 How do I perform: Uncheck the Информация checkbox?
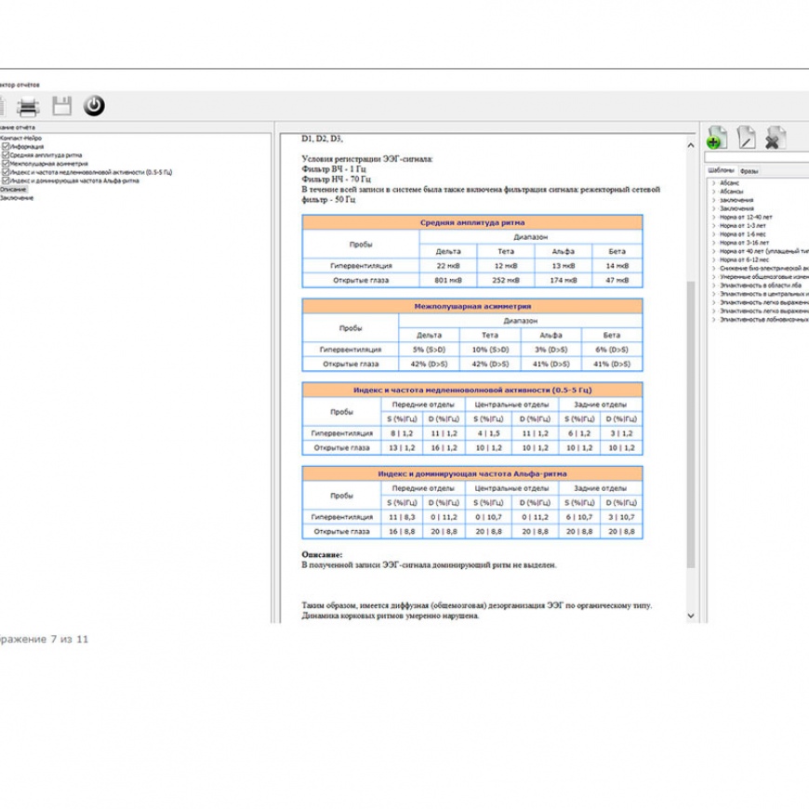(6, 147)
